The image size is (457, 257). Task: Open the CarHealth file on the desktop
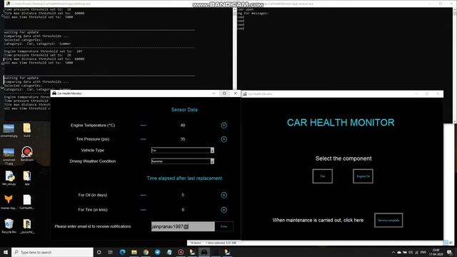click(x=27, y=202)
